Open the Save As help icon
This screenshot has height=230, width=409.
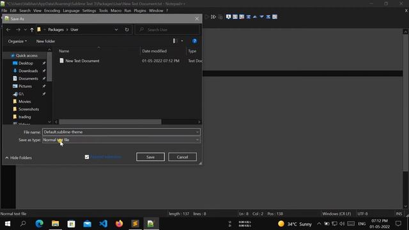pos(194,41)
